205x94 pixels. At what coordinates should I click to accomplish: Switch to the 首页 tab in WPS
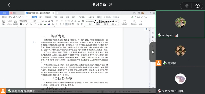(4, 13)
